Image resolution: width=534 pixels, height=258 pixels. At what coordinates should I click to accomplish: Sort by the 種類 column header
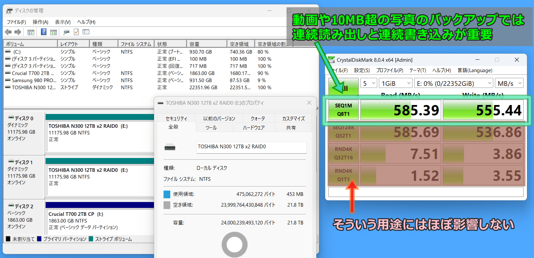(x=104, y=44)
